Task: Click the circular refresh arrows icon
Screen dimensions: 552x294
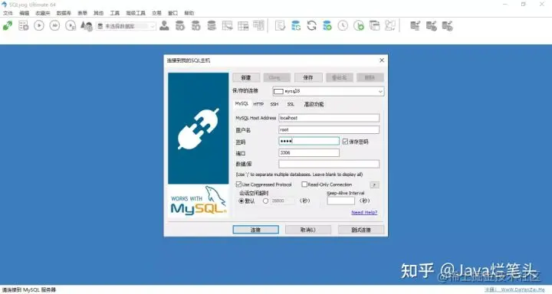Action: [x=311, y=26]
